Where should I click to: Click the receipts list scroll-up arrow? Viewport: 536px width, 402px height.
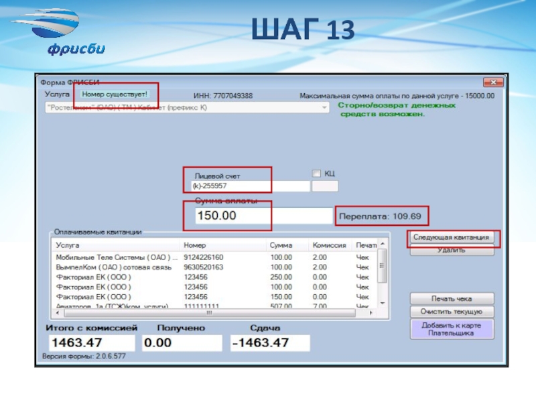tap(383, 244)
